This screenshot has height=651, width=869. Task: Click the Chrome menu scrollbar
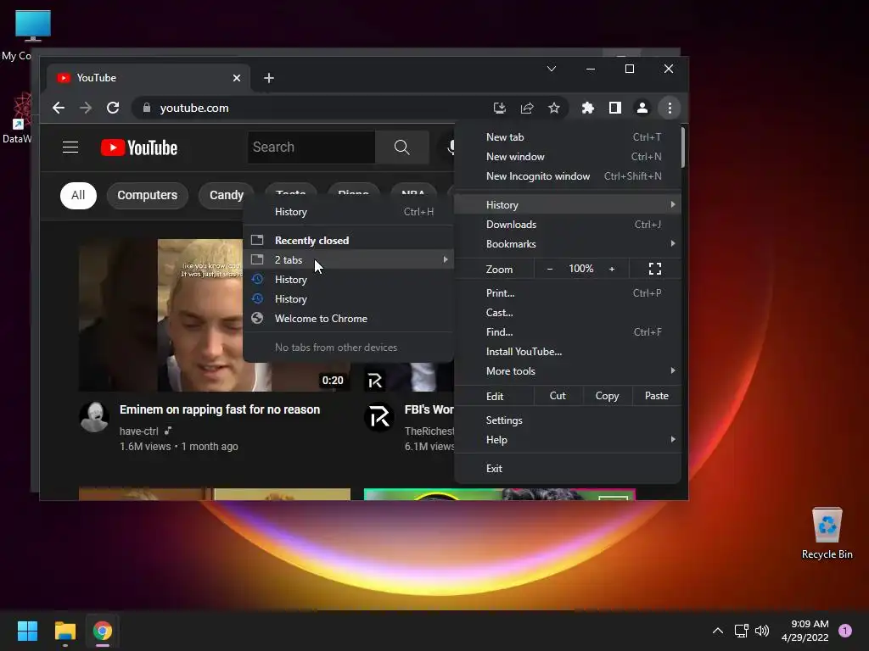(x=683, y=147)
